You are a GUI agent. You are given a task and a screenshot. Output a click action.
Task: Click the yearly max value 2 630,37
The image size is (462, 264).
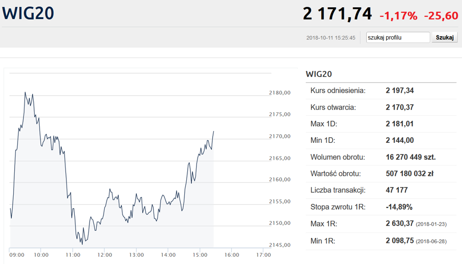(x=399, y=223)
